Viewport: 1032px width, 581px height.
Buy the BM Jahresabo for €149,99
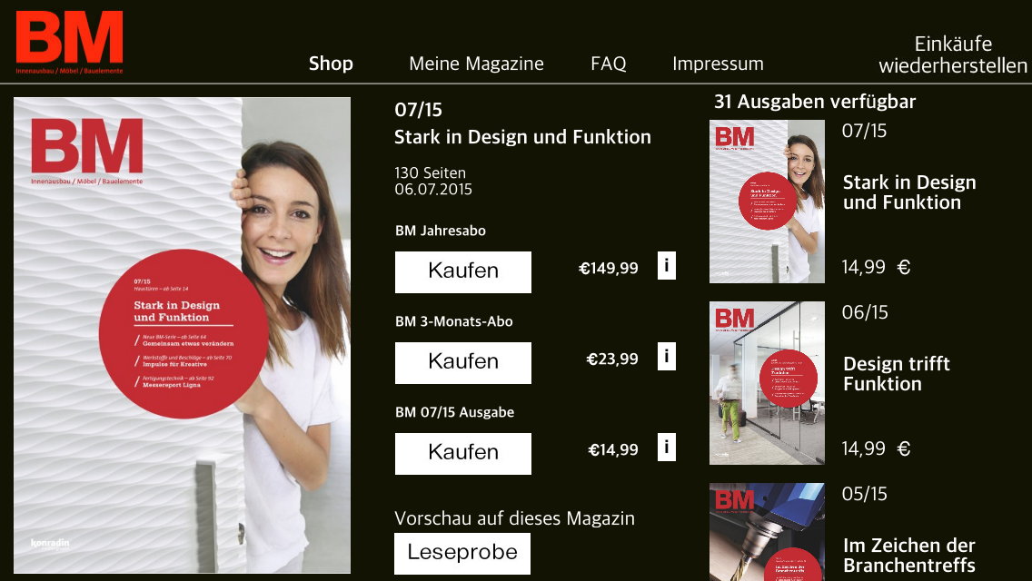pyautogui.click(x=463, y=271)
